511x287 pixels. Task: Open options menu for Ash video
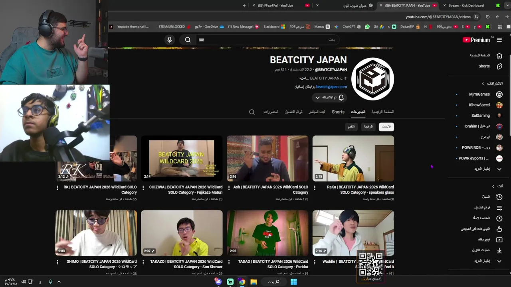pos(229,187)
